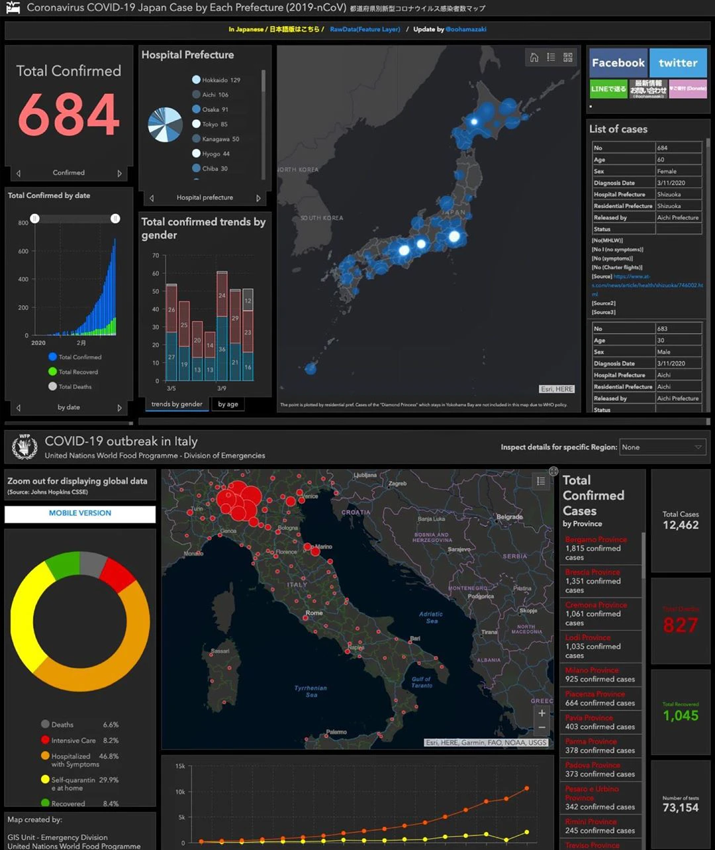Go to previous by date chart

coord(19,408)
